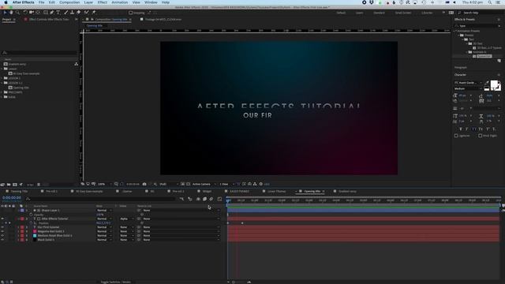This screenshot has height=284, width=505.
Task: Open the Character font family dropdown
Action: pos(468,83)
